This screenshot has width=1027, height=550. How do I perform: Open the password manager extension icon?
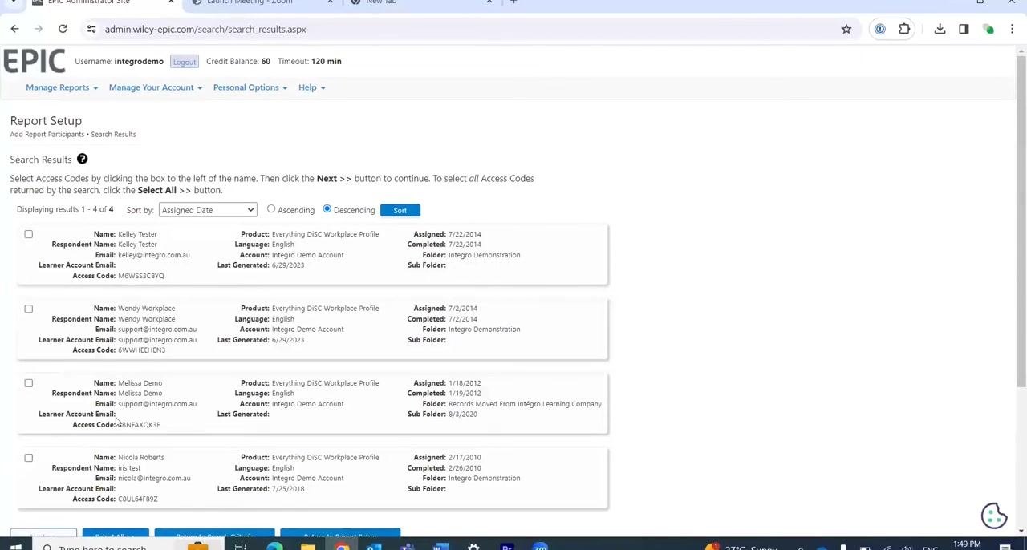click(x=880, y=29)
